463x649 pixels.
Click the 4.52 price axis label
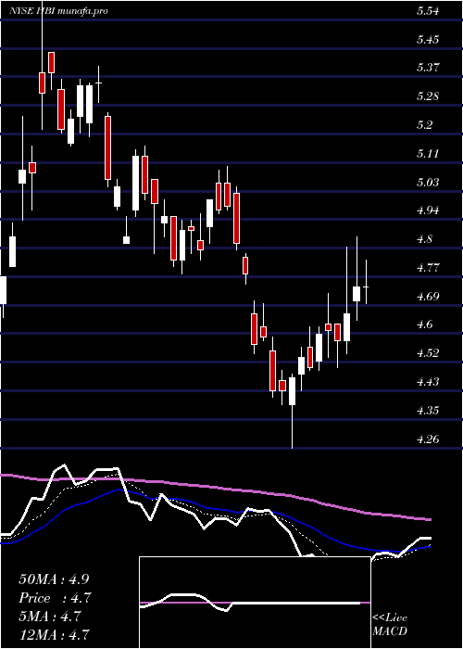point(428,353)
